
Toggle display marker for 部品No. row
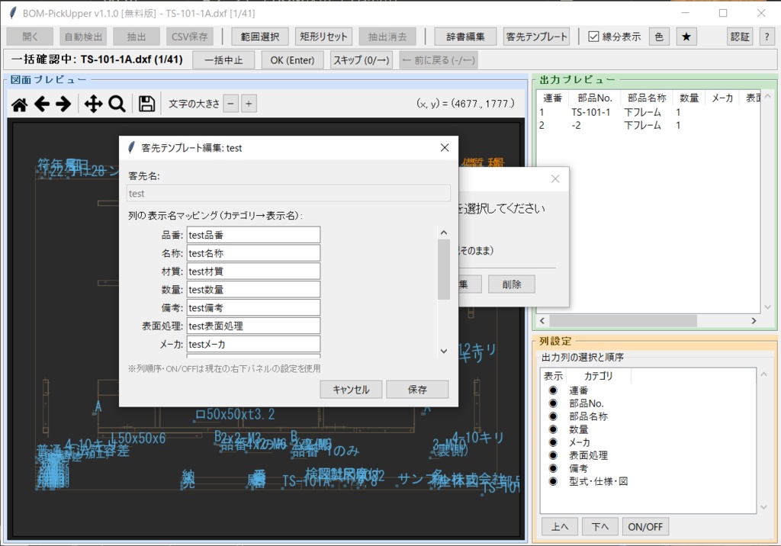pos(553,403)
